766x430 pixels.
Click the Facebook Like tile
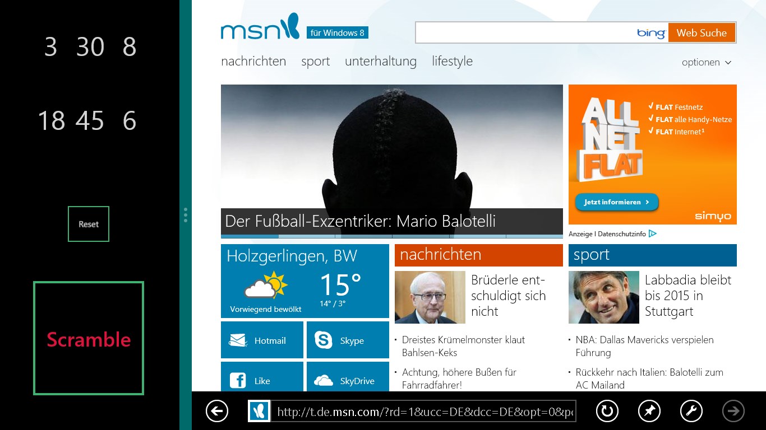pyautogui.click(x=262, y=377)
